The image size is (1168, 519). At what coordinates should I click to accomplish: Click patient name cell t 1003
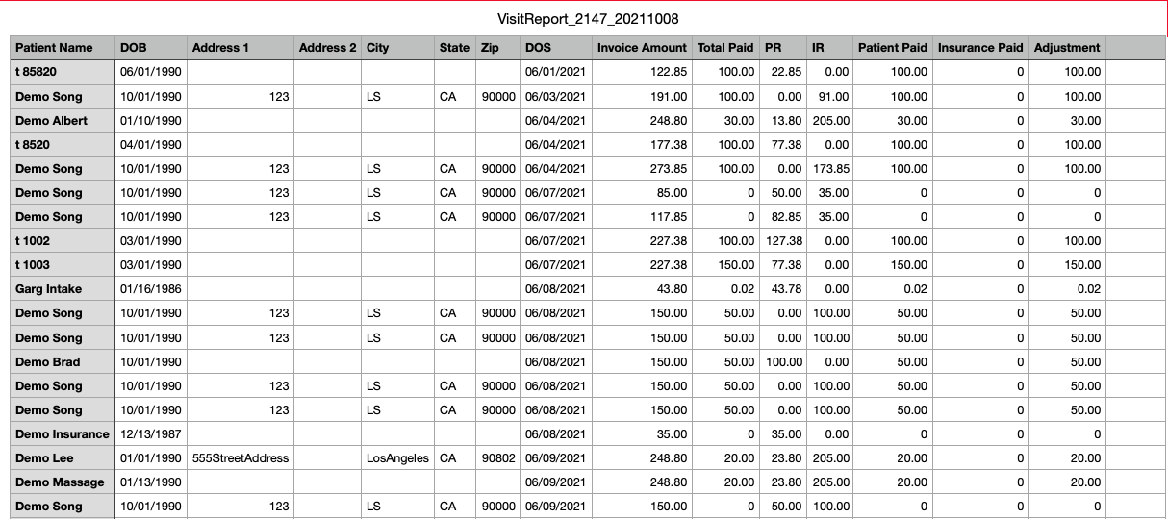pyautogui.click(x=63, y=265)
